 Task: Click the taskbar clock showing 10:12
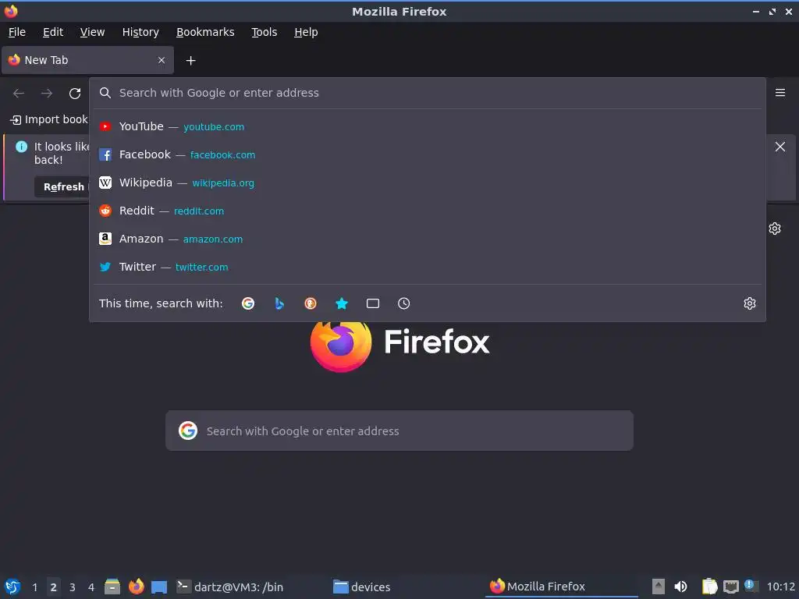point(780,587)
